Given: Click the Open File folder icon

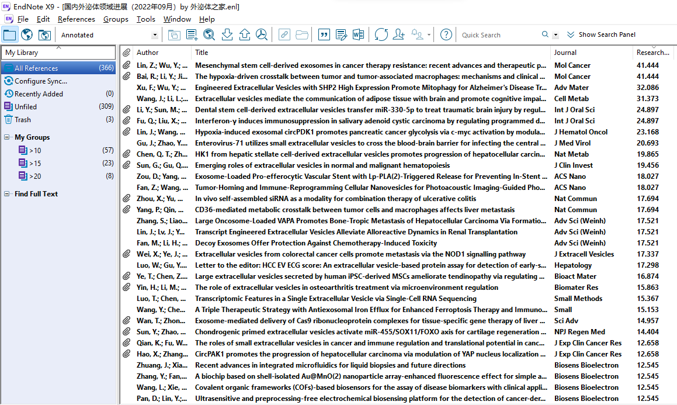Looking at the screenshot, I should click(x=302, y=34).
